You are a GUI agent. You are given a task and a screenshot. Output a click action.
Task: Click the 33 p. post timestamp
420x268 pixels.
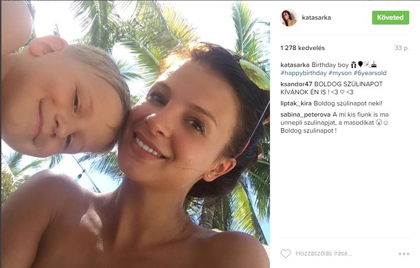(x=402, y=48)
